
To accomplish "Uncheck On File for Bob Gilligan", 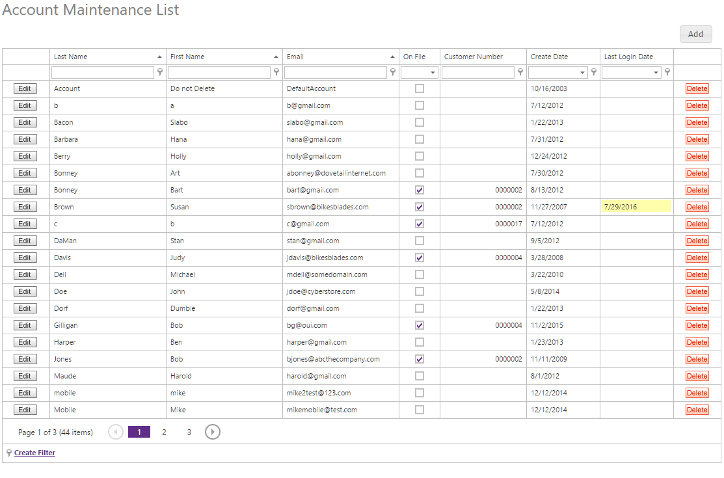I will [420, 325].
